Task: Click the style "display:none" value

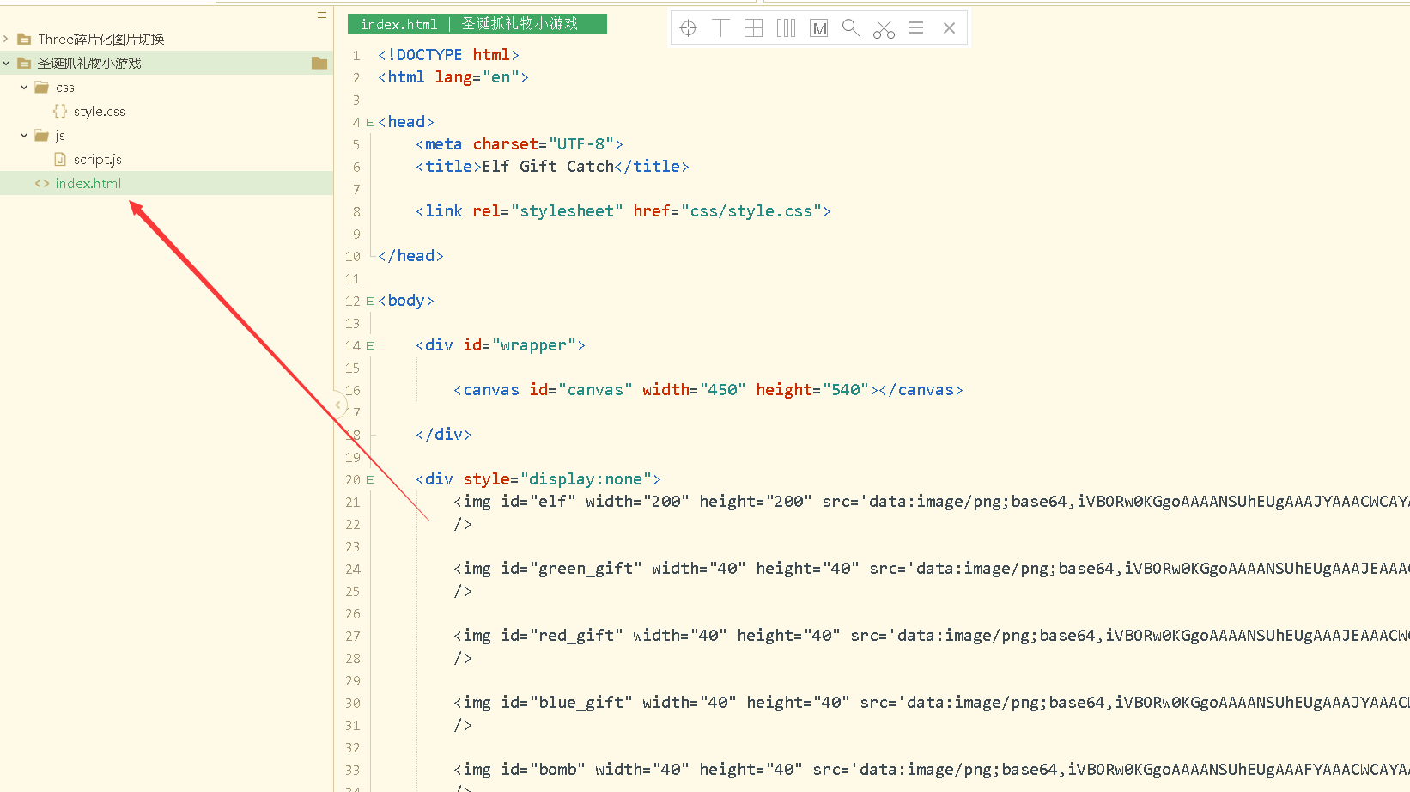Action: click(586, 478)
